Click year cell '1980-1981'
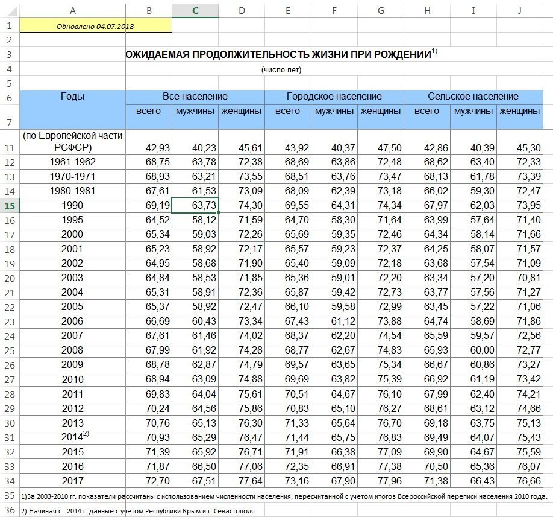This screenshot has width=553, height=517. pyautogui.click(x=73, y=191)
